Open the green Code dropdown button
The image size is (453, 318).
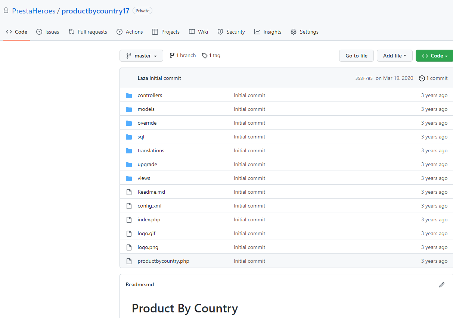point(434,56)
